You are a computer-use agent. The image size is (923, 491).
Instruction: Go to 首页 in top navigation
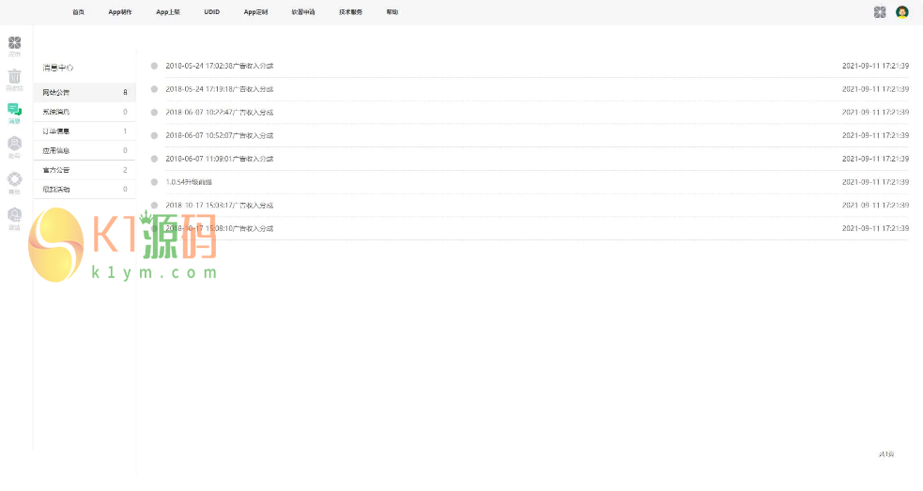point(78,12)
